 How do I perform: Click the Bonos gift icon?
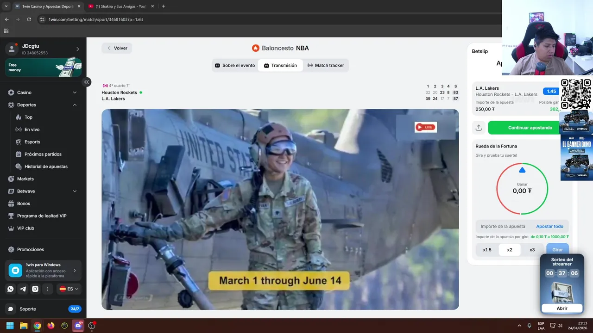pyautogui.click(x=11, y=203)
